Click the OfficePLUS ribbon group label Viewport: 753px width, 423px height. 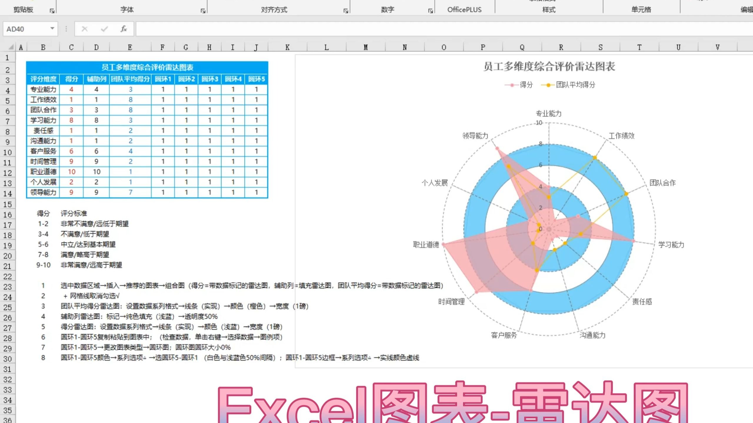[464, 10]
